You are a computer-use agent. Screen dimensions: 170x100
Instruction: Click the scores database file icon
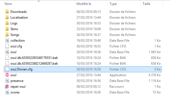pos(7,92)
